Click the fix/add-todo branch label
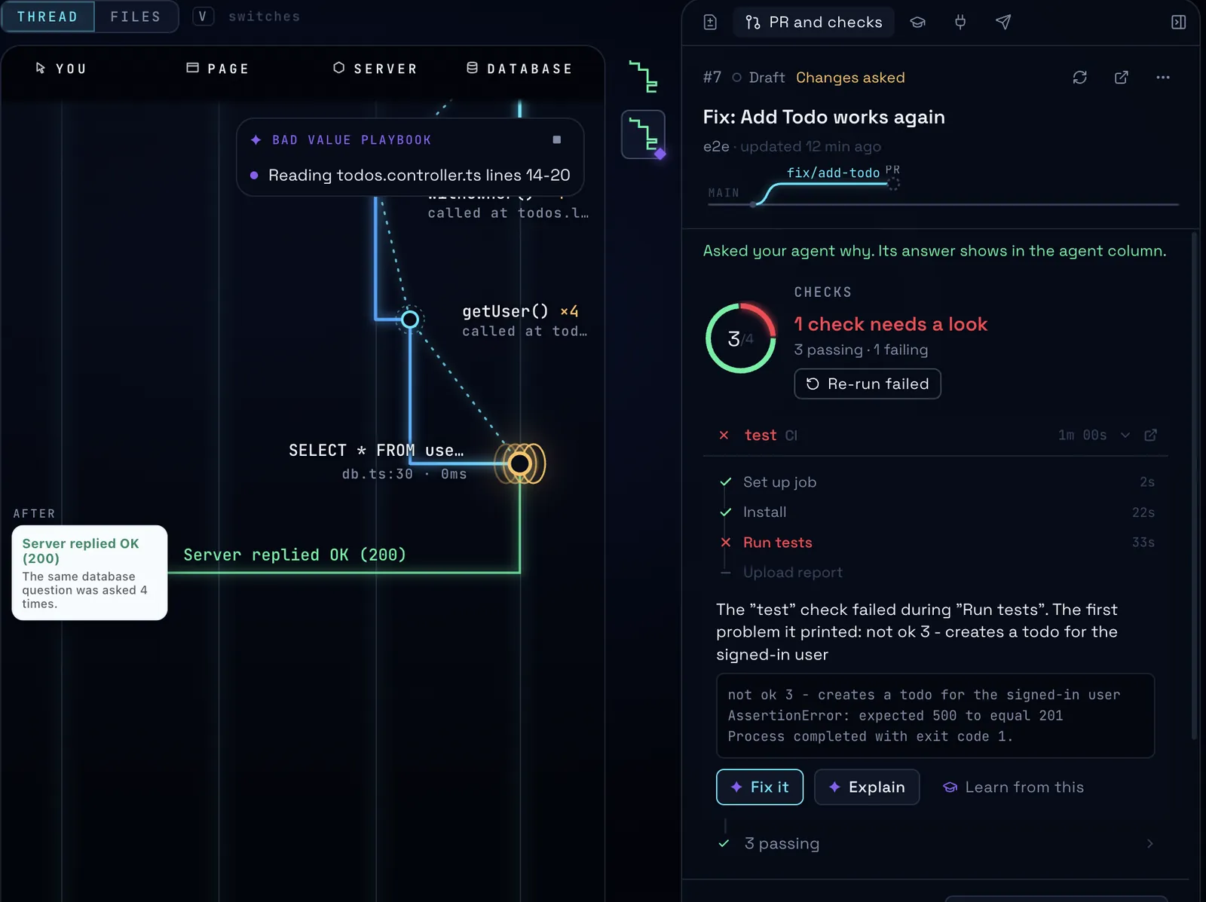This screenshot has height=902, width=1206. (833, 173)
